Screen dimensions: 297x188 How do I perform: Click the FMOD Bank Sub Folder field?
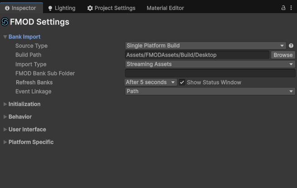pos(210,73)
